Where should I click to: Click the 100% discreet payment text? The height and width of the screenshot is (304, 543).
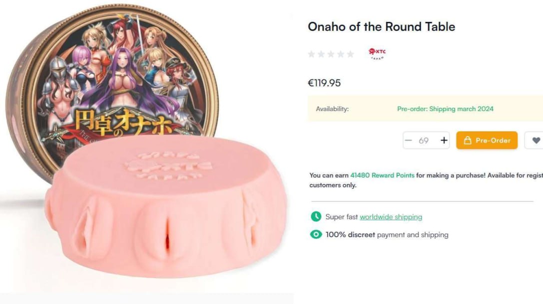pyautogui.click(x=387, y=235)
